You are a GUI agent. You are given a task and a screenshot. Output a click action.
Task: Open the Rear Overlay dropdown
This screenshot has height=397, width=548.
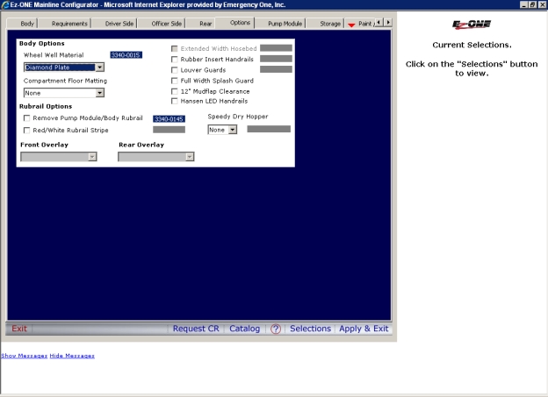point(156,157)
